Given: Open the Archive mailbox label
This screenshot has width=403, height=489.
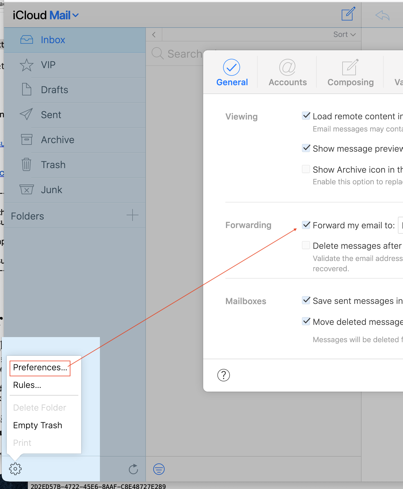Looking at the screenshot, I should pyautogui.click(x=58, y=140).
